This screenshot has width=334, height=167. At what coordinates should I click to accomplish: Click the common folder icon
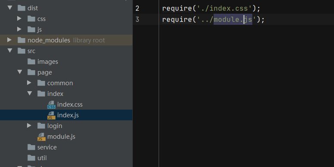[x=41, y=83]
